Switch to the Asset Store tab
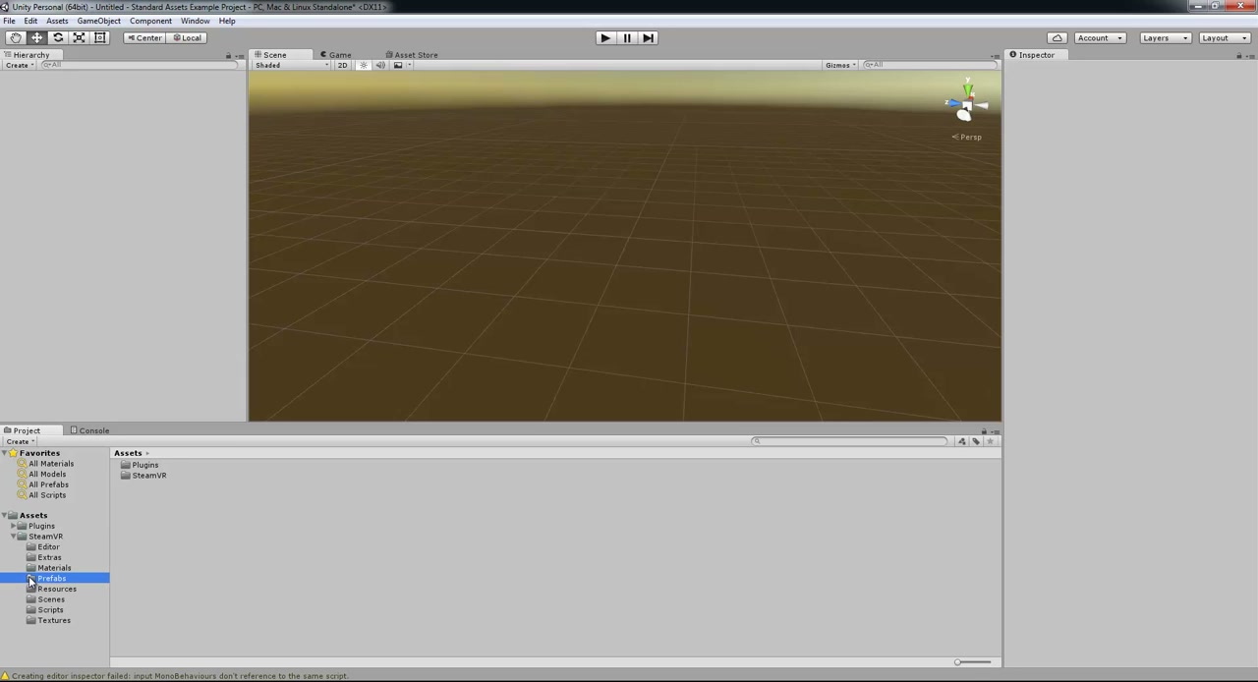 click(412, 55)
